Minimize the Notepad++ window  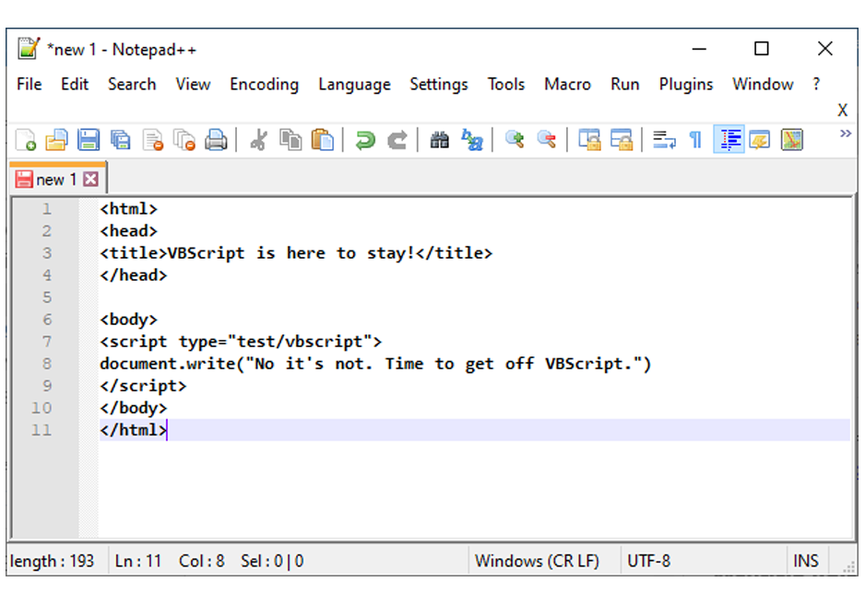tap(699, 49)
